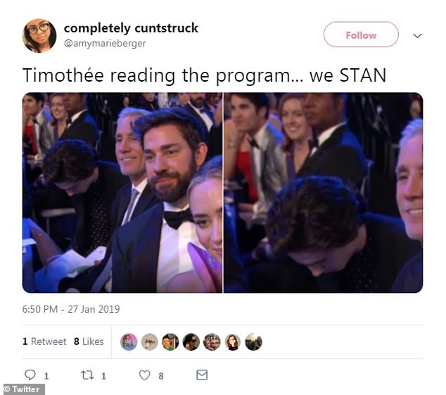The width and height of the screenshot is (446, 395).
Task: Click the envelope direct message icon
Action: (202, 375)
